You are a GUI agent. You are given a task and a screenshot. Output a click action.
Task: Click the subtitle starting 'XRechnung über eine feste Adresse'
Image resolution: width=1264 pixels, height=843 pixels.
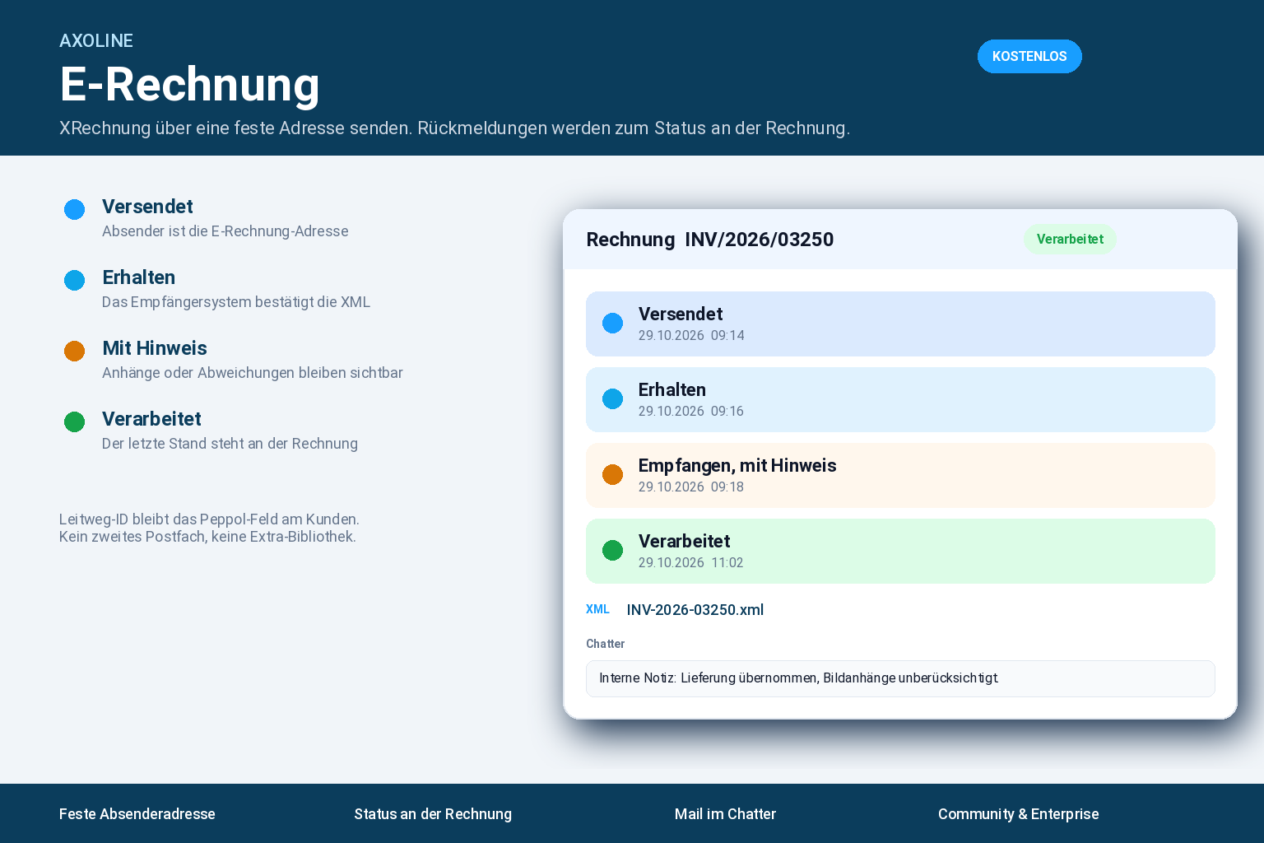[454, 128]
